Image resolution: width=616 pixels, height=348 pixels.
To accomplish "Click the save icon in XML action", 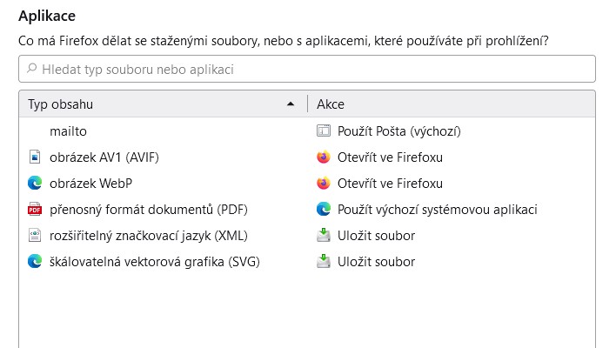I will [324, 236].
